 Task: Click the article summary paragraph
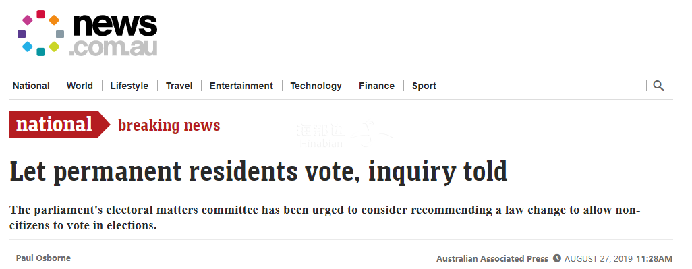point(325,217)
